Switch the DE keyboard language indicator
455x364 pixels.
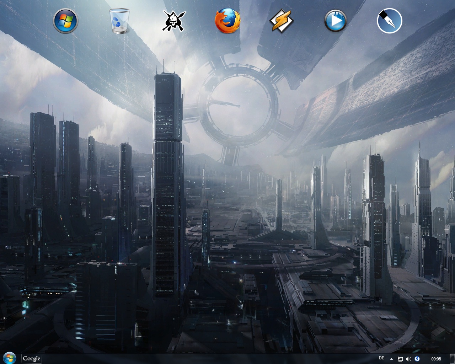tap(381, 358)
